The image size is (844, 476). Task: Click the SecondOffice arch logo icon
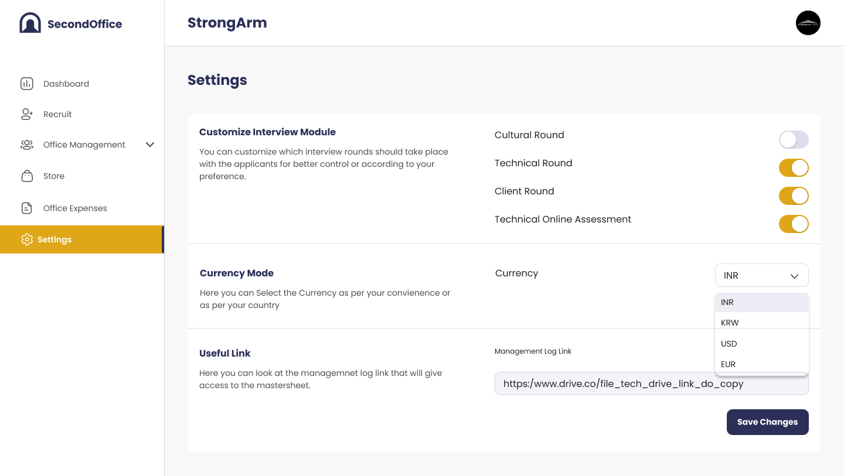[x=30, y=23]
